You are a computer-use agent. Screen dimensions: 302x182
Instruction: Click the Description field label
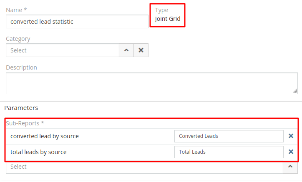(21, 67)
